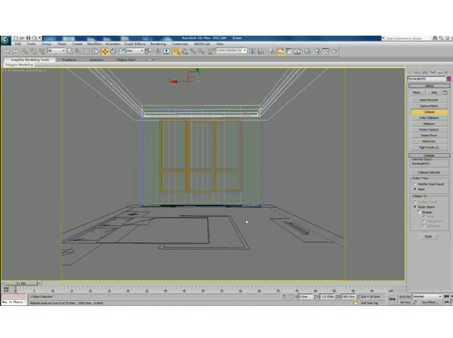Click the Close button in Collapse rollout
Viewport: 453px width, 338px height.
pos(428,237)
